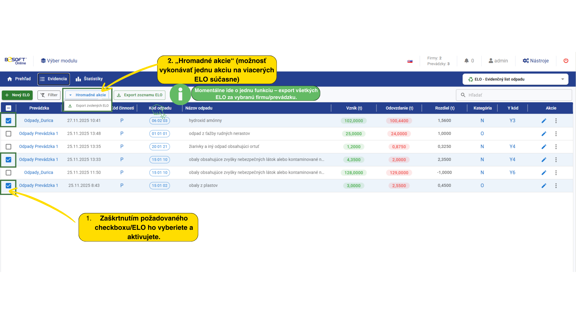This screenshot has width=576, height=324.
Task: Open three-dot menu for obaly z plastov row
Action: [556, 186]
